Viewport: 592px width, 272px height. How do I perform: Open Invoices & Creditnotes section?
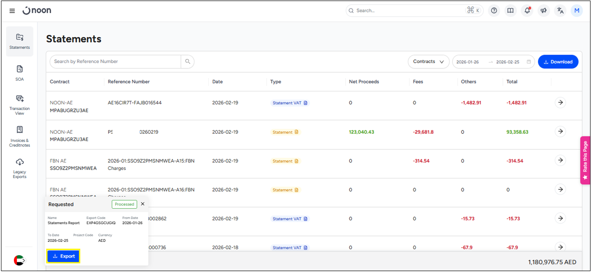pos(20,136)
